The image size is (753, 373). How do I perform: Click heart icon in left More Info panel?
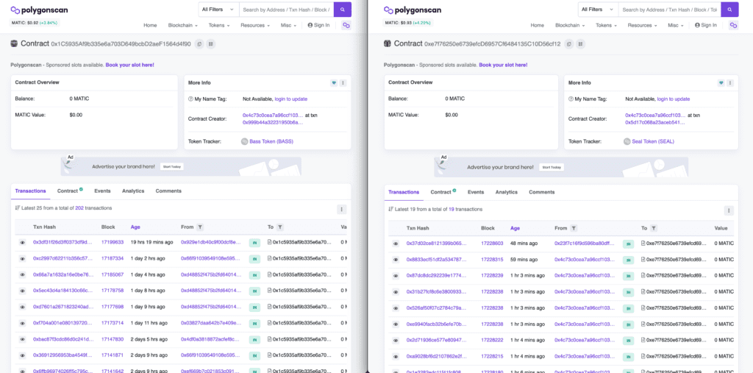(x=334, y=82)
